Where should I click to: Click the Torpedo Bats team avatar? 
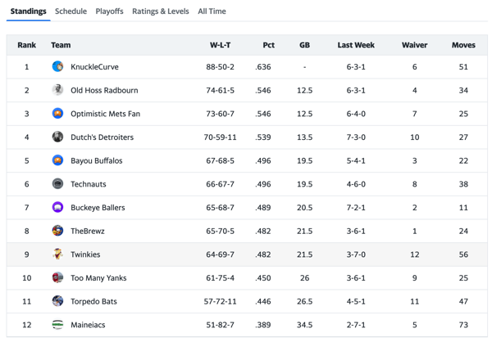point(57,301)
